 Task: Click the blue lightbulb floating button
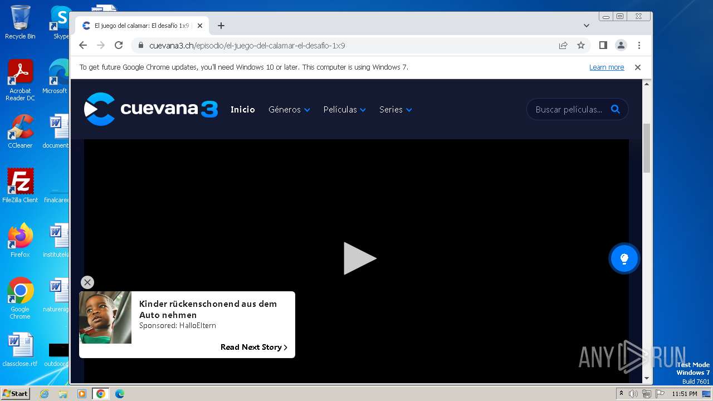[x=624, y=258]
